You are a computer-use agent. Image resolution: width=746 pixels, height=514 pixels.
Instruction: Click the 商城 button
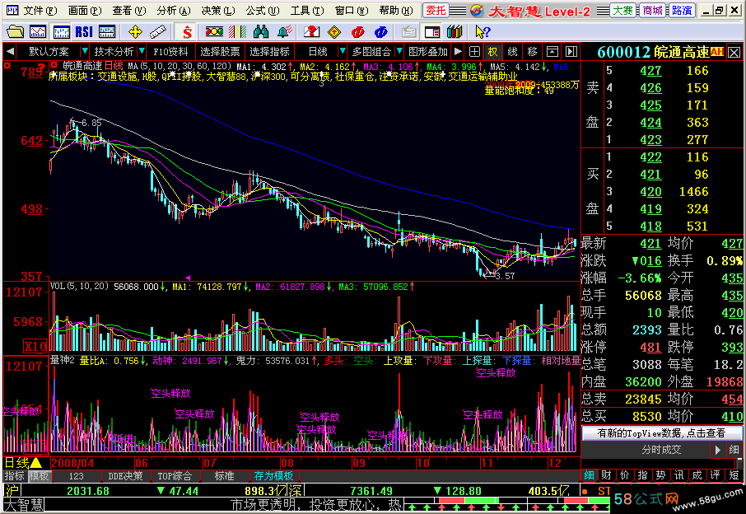coord(652,11)
